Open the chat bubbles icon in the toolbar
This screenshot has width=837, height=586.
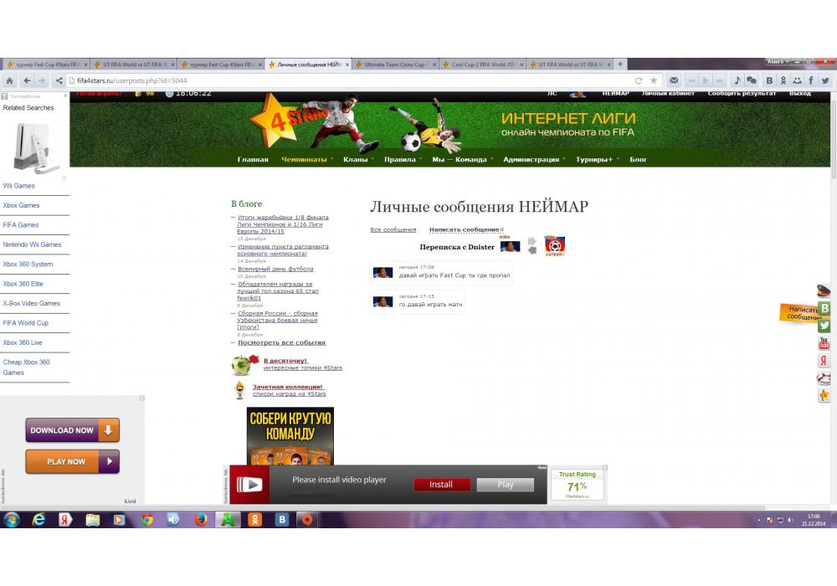click(752, 80)
